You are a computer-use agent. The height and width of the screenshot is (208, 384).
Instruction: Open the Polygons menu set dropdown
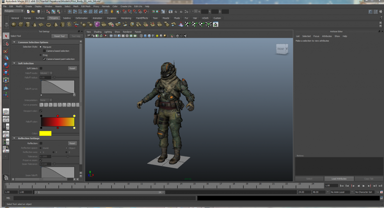coord(14,11)
